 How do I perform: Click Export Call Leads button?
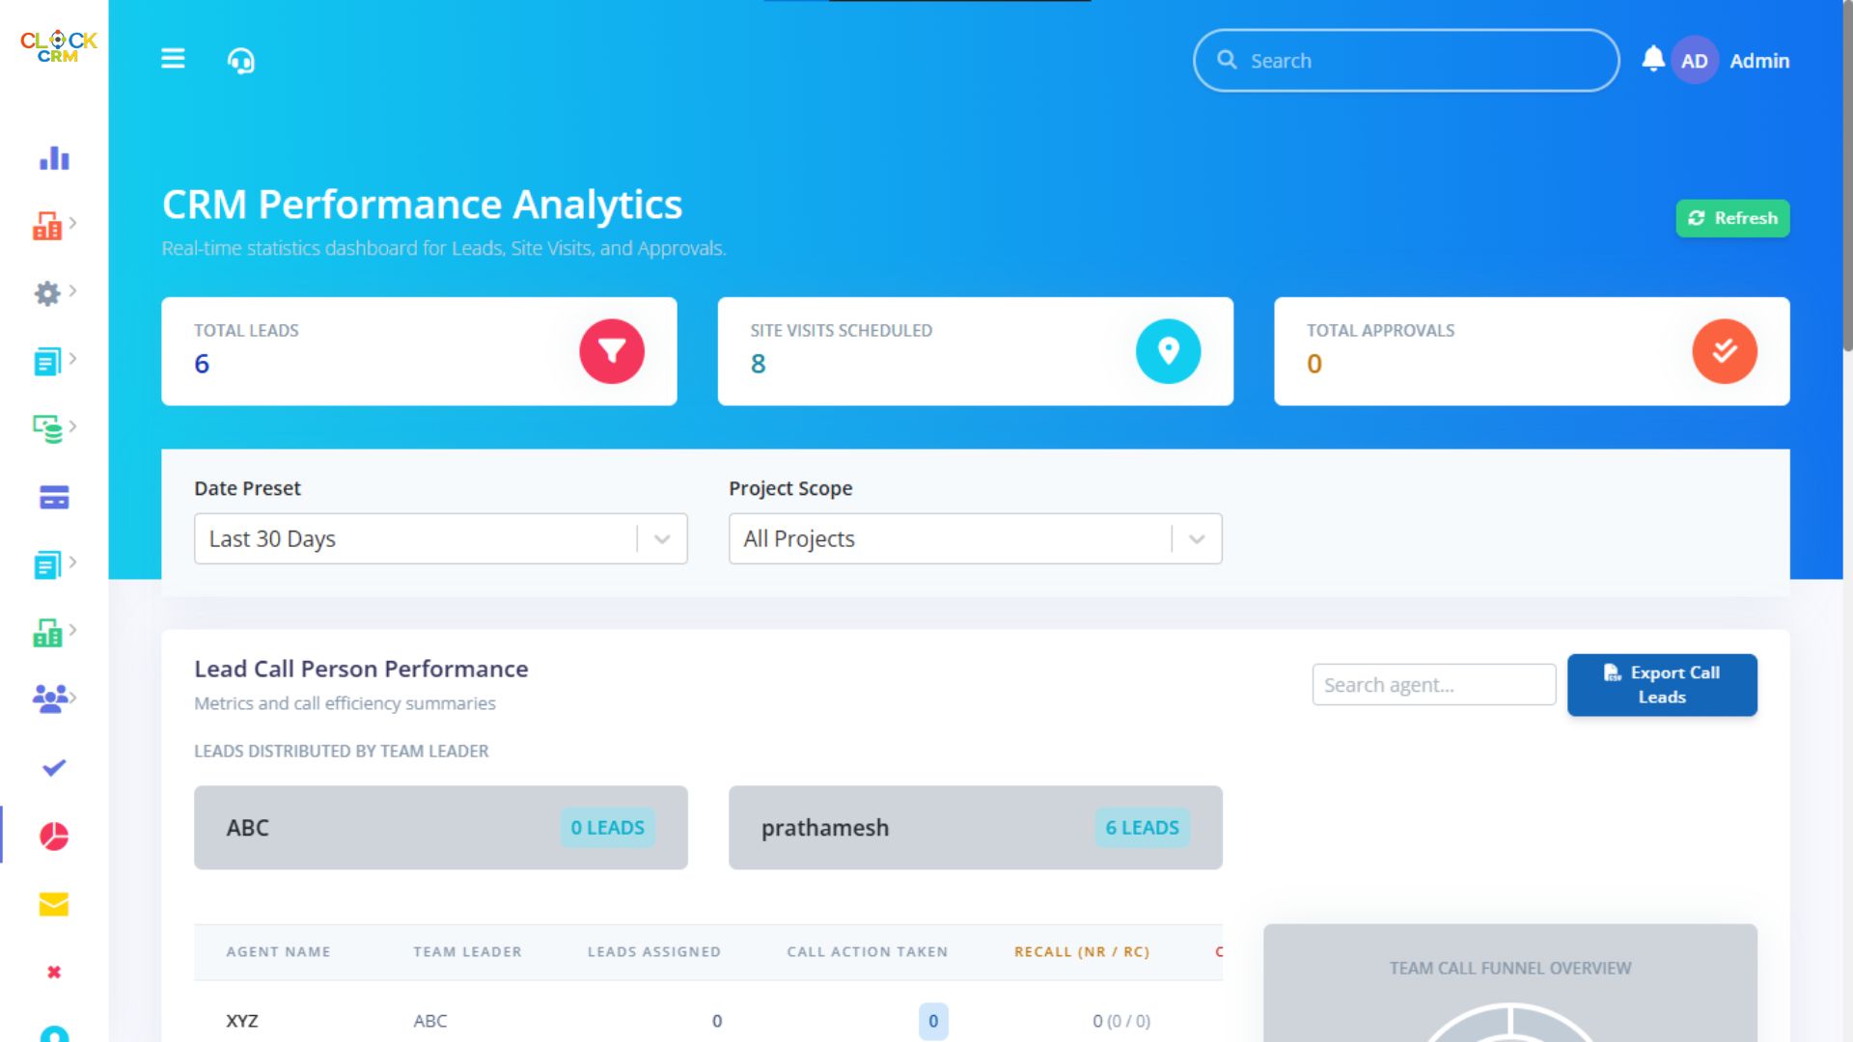point(1662,685)
